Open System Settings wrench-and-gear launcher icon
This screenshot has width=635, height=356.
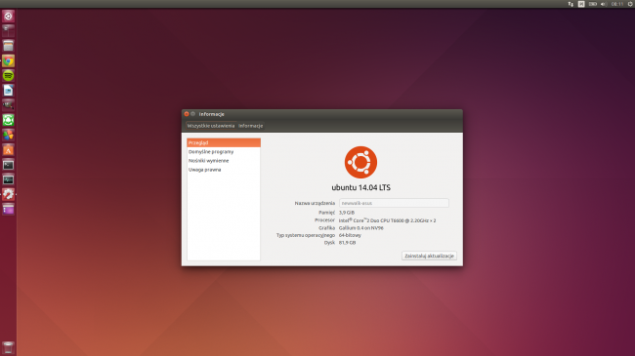[x=8, y=195]
